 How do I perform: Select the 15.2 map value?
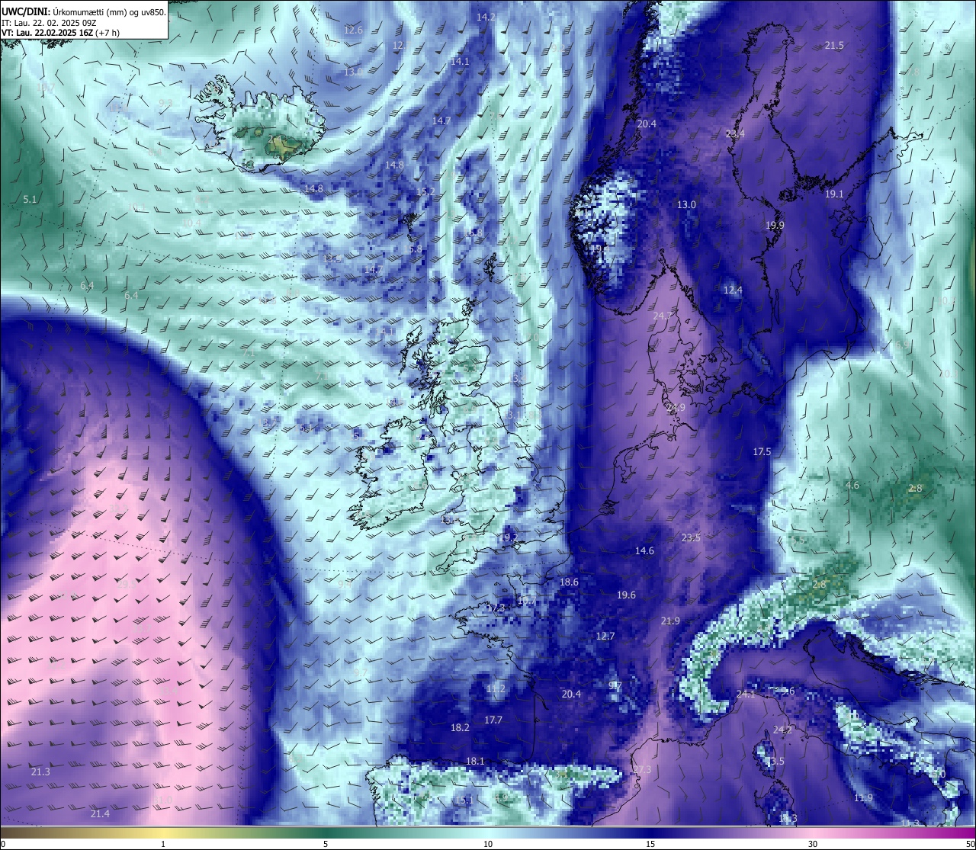pyautogui.click(x=425, y=192)
